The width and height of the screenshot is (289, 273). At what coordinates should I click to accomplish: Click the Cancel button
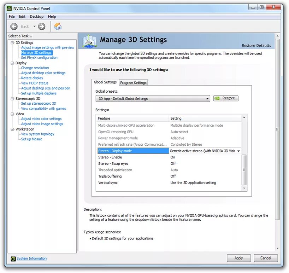click(x=266, y=258)
